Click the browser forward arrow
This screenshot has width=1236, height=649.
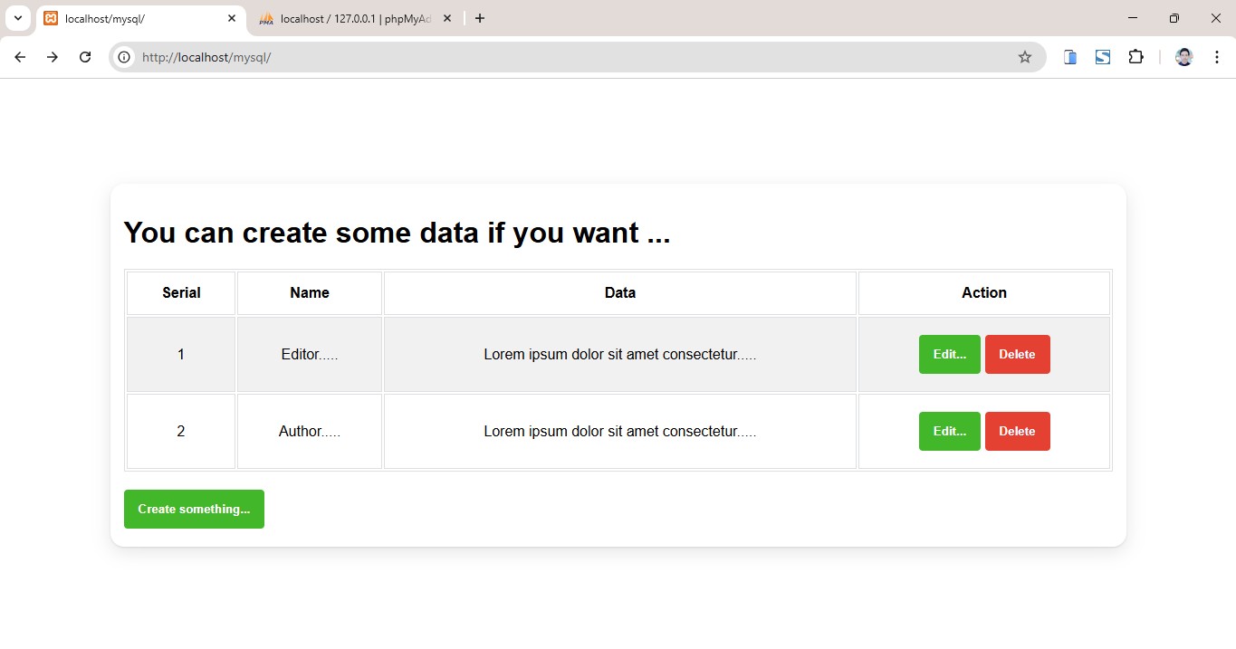tap(53, 57)
